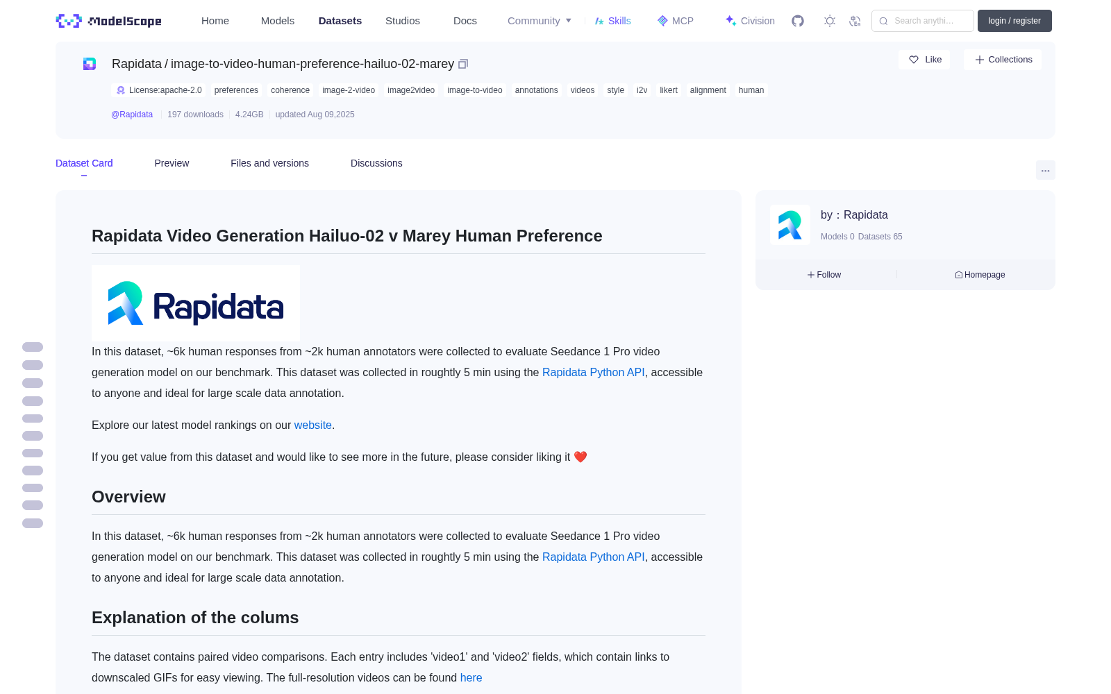Image resolution: width=1111 pixels, height=694 pixels.
Task: Click the search magnifier icon
Action: [x=883, y=21]
